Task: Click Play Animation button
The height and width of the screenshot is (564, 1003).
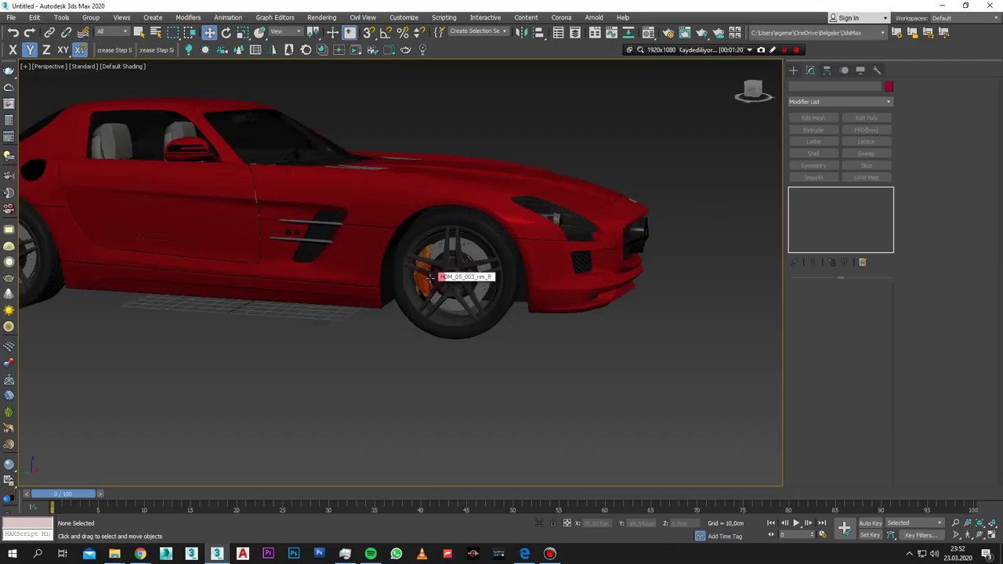Action: [796, 523]
